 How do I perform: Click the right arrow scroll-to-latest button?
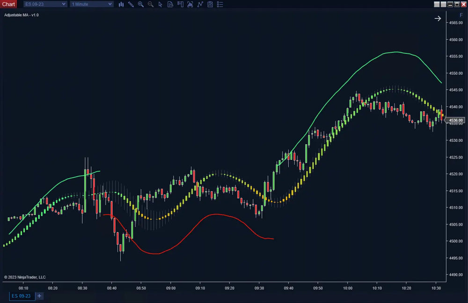click(x=438, y=18)
